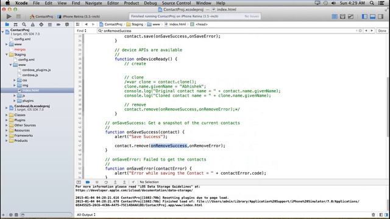Toggle the left Navigator pane
This screenshot has height=219, width=390.
click(364, 16)
